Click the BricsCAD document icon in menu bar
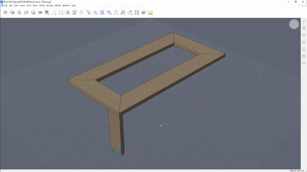The height and width of the screenshot is (172, 307). (2, 5)
